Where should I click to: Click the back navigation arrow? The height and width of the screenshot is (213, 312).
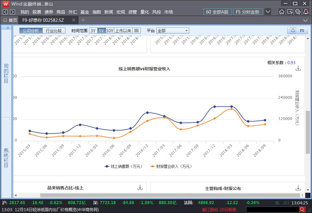(5, 12)
